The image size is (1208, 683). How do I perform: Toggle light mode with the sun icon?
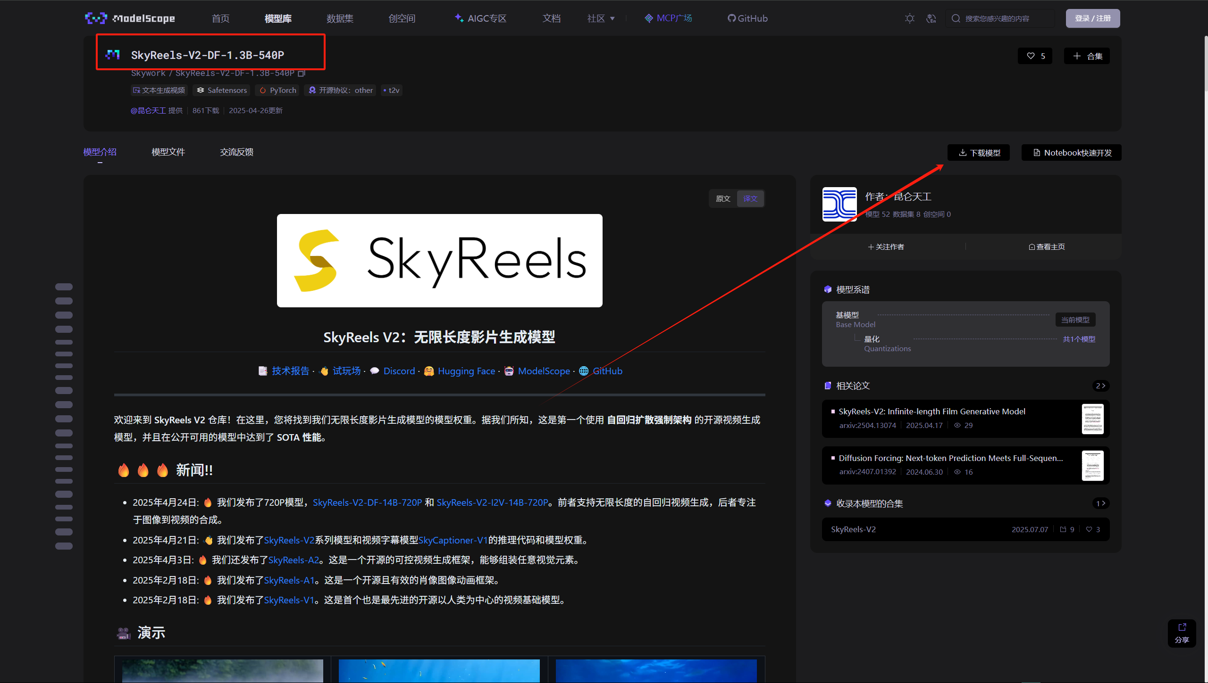[910, 18]
